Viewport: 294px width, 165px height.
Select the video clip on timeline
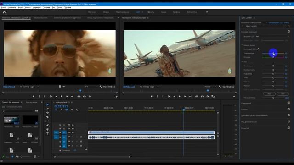point(151,132)
